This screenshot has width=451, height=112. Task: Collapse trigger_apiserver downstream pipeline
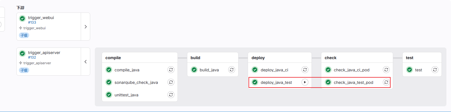[x=86, y=62]
